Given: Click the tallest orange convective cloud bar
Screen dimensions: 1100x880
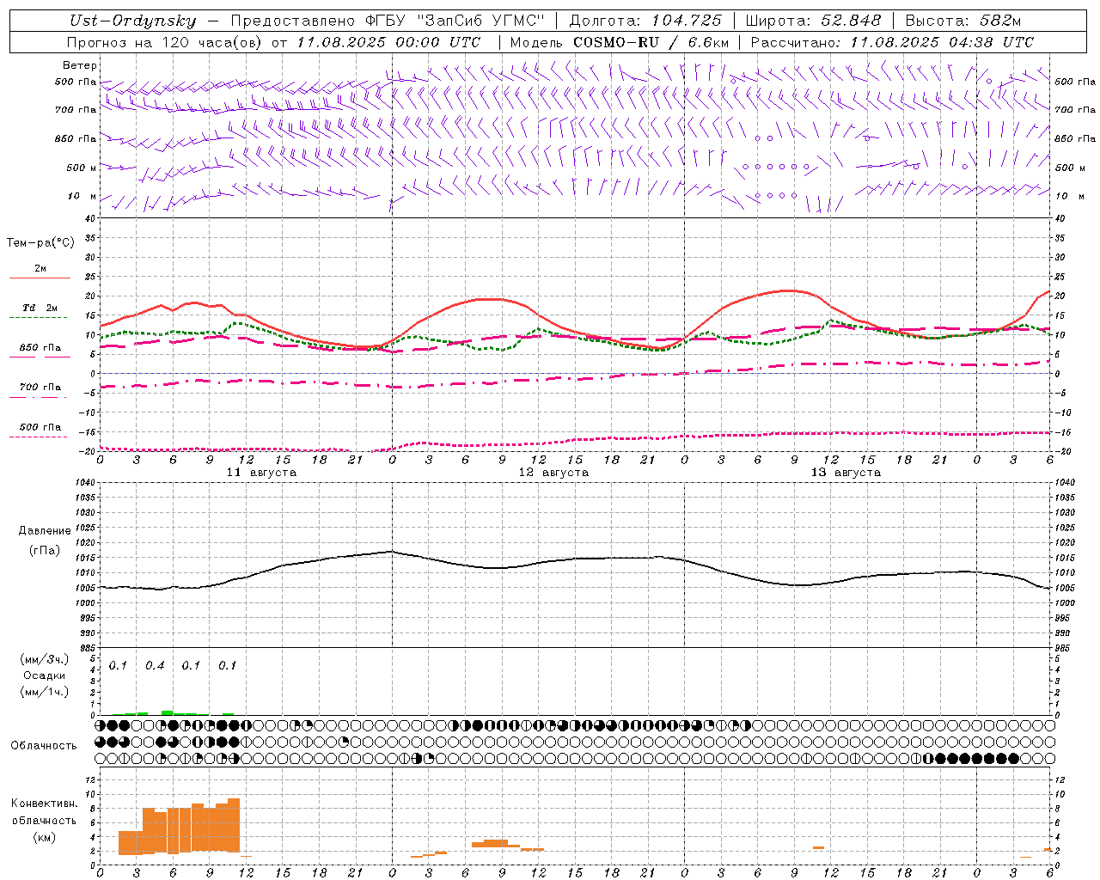Looking at the screenshot, I should tap(234, 825).
